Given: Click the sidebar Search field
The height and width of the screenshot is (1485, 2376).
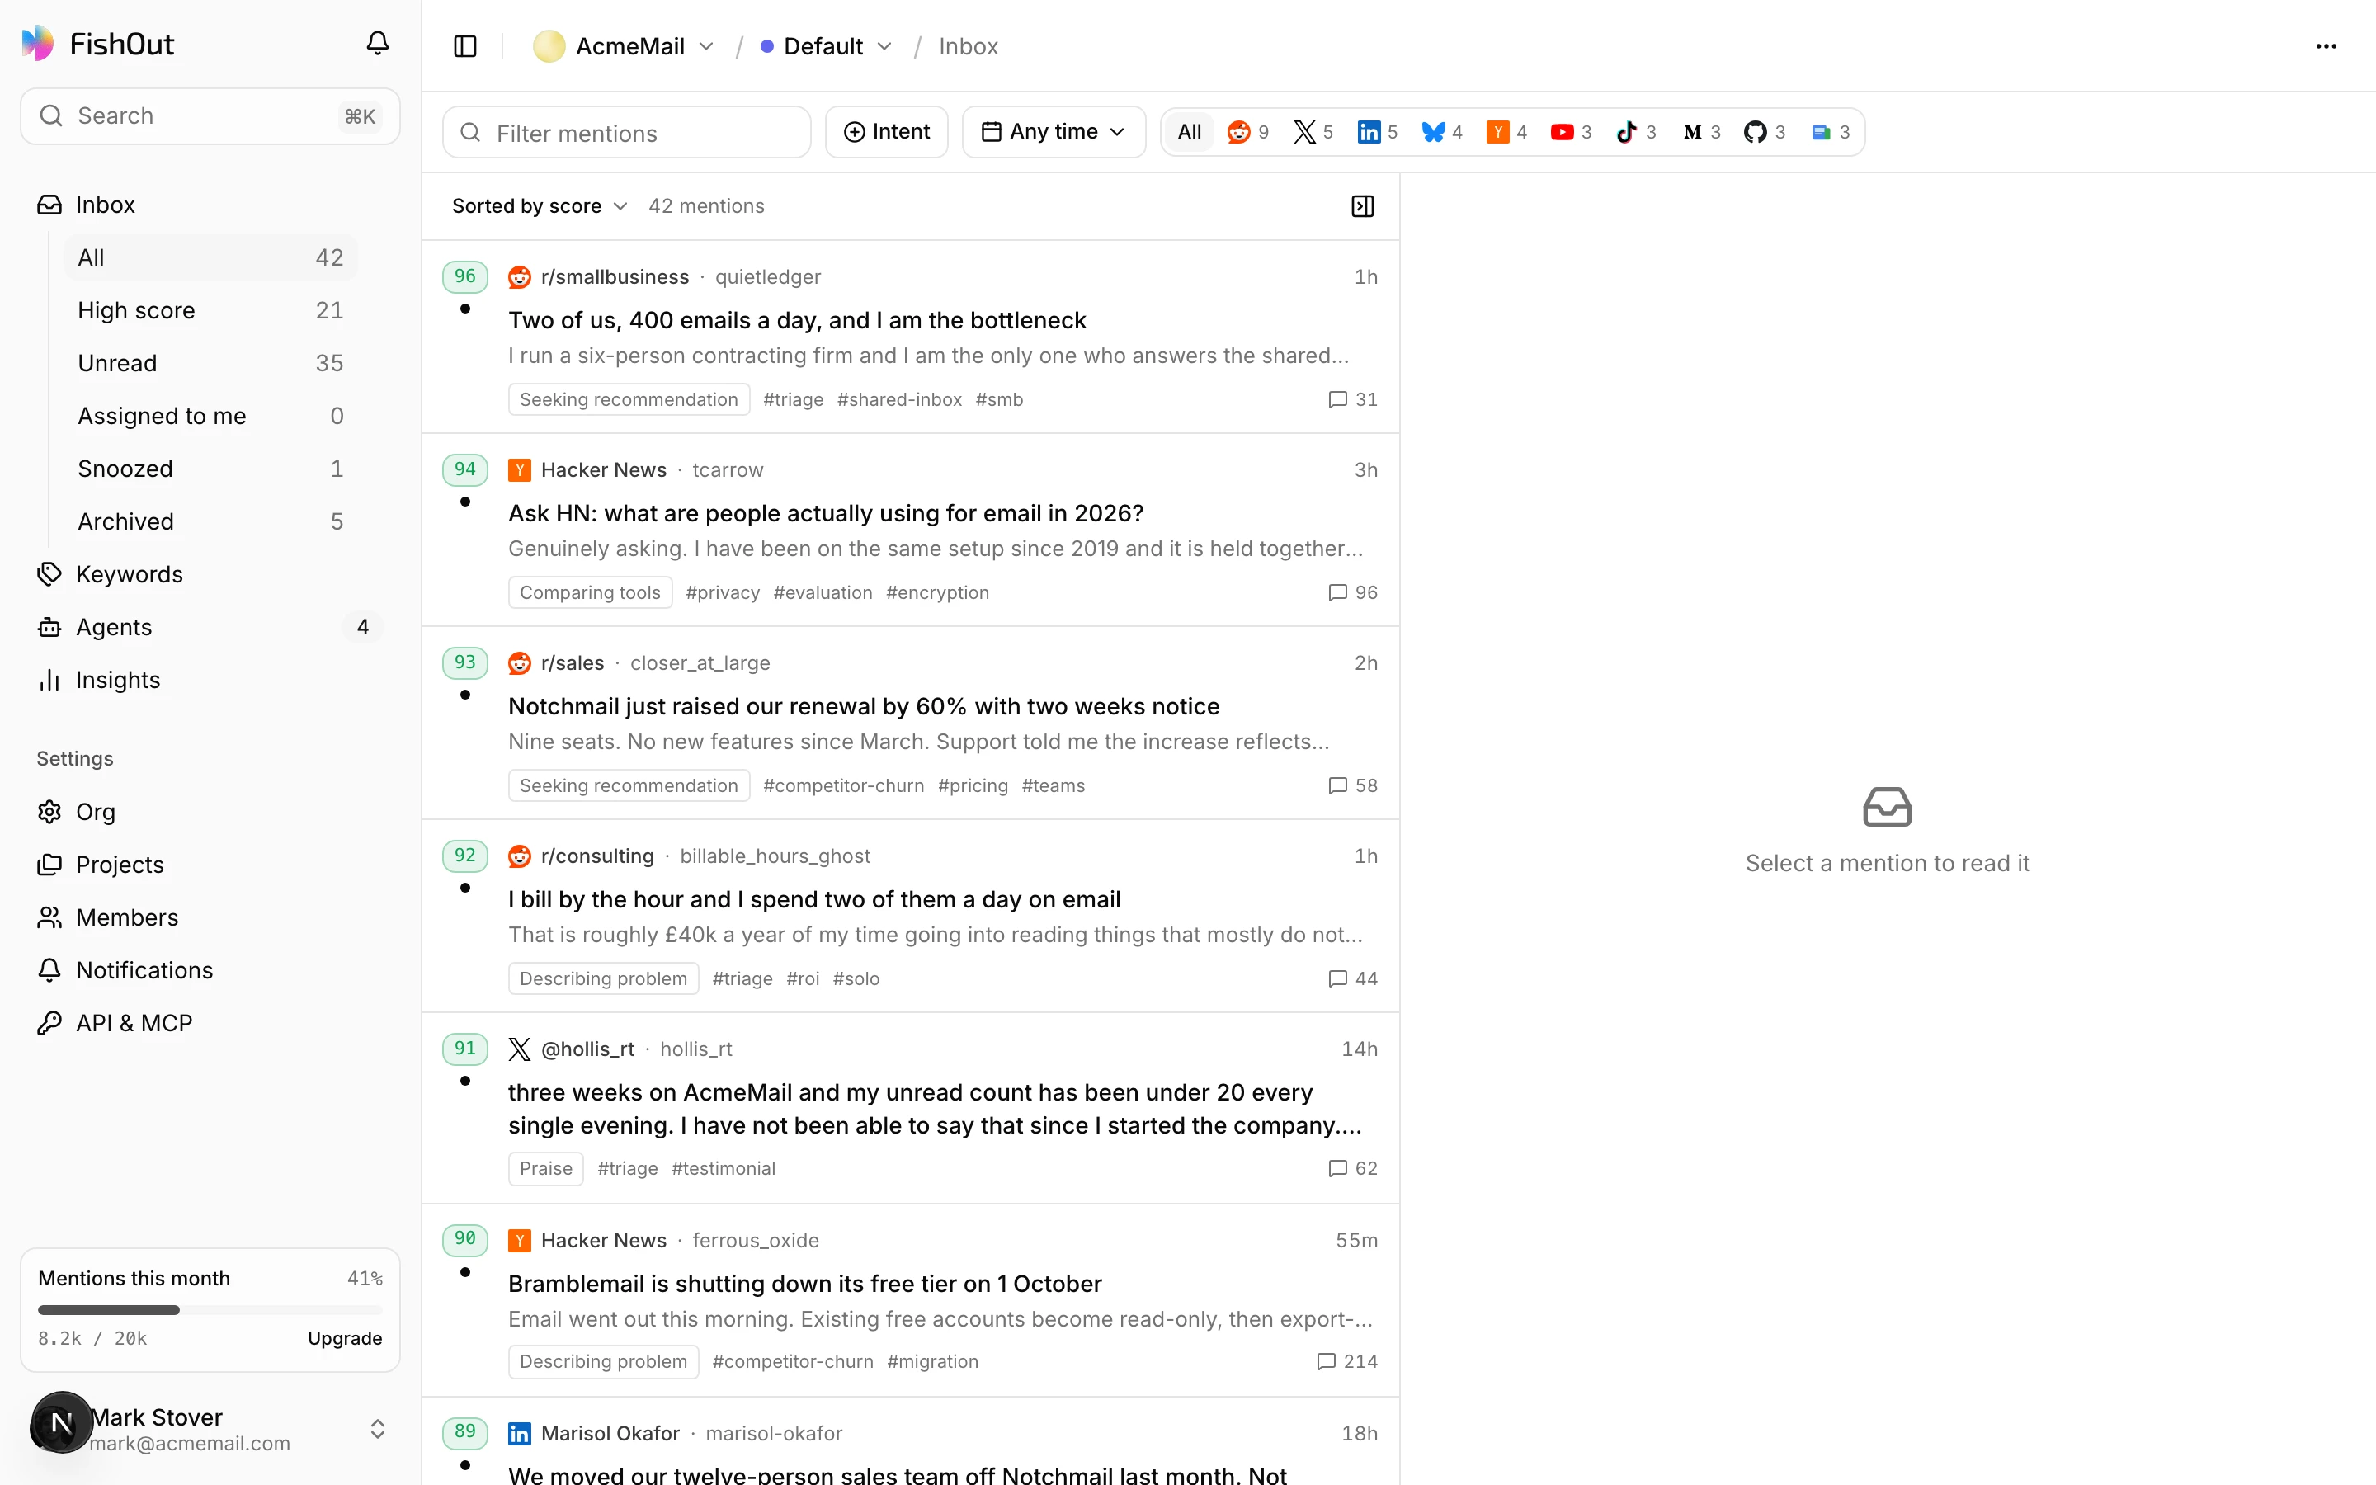Looking at the screenshot, I should click(210, 115).
